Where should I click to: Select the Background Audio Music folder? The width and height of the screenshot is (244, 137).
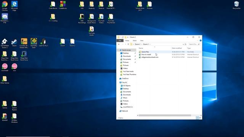91,19
